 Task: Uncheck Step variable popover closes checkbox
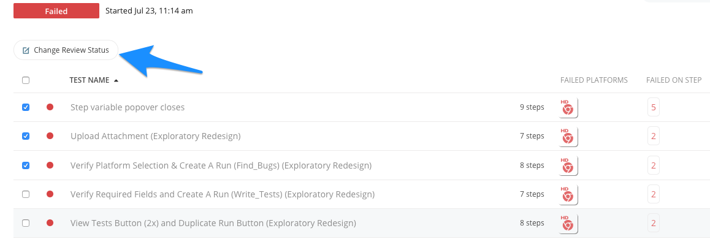point(26,107)
